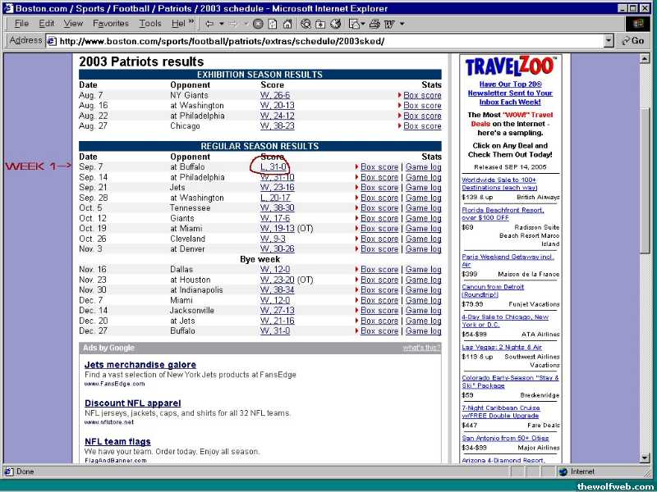
Task: Click the Go button beside address bar
Action: pyautogui.click(x=633, y=40)
